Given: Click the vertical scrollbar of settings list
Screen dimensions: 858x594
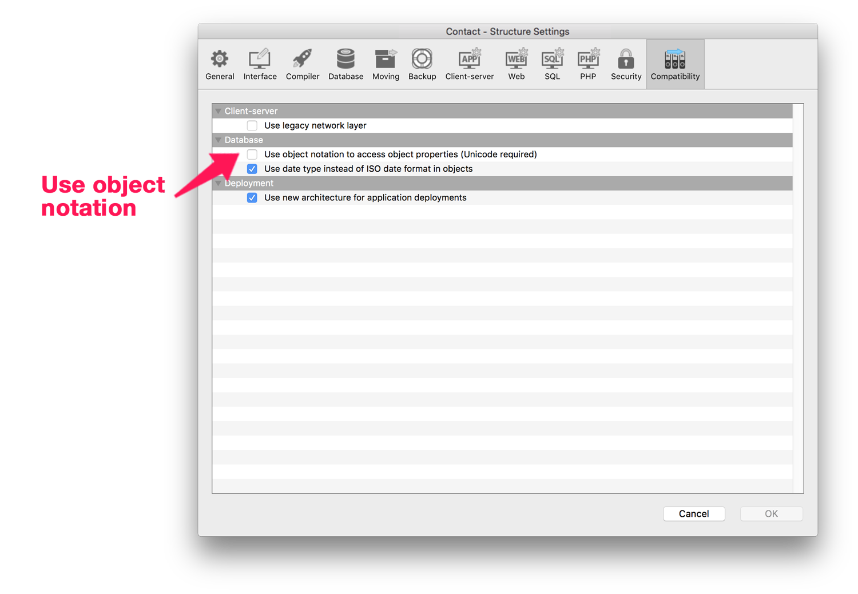Looking at the screenshot, I should coord(798,298).
